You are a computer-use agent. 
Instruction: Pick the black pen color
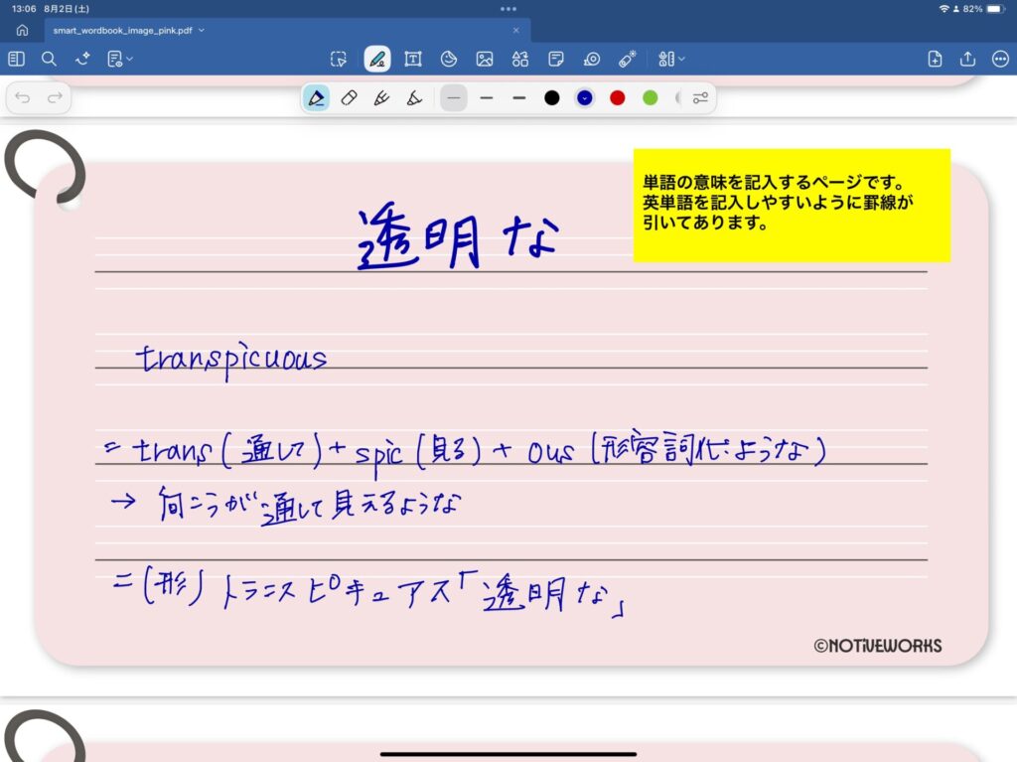tap(552, 98)
